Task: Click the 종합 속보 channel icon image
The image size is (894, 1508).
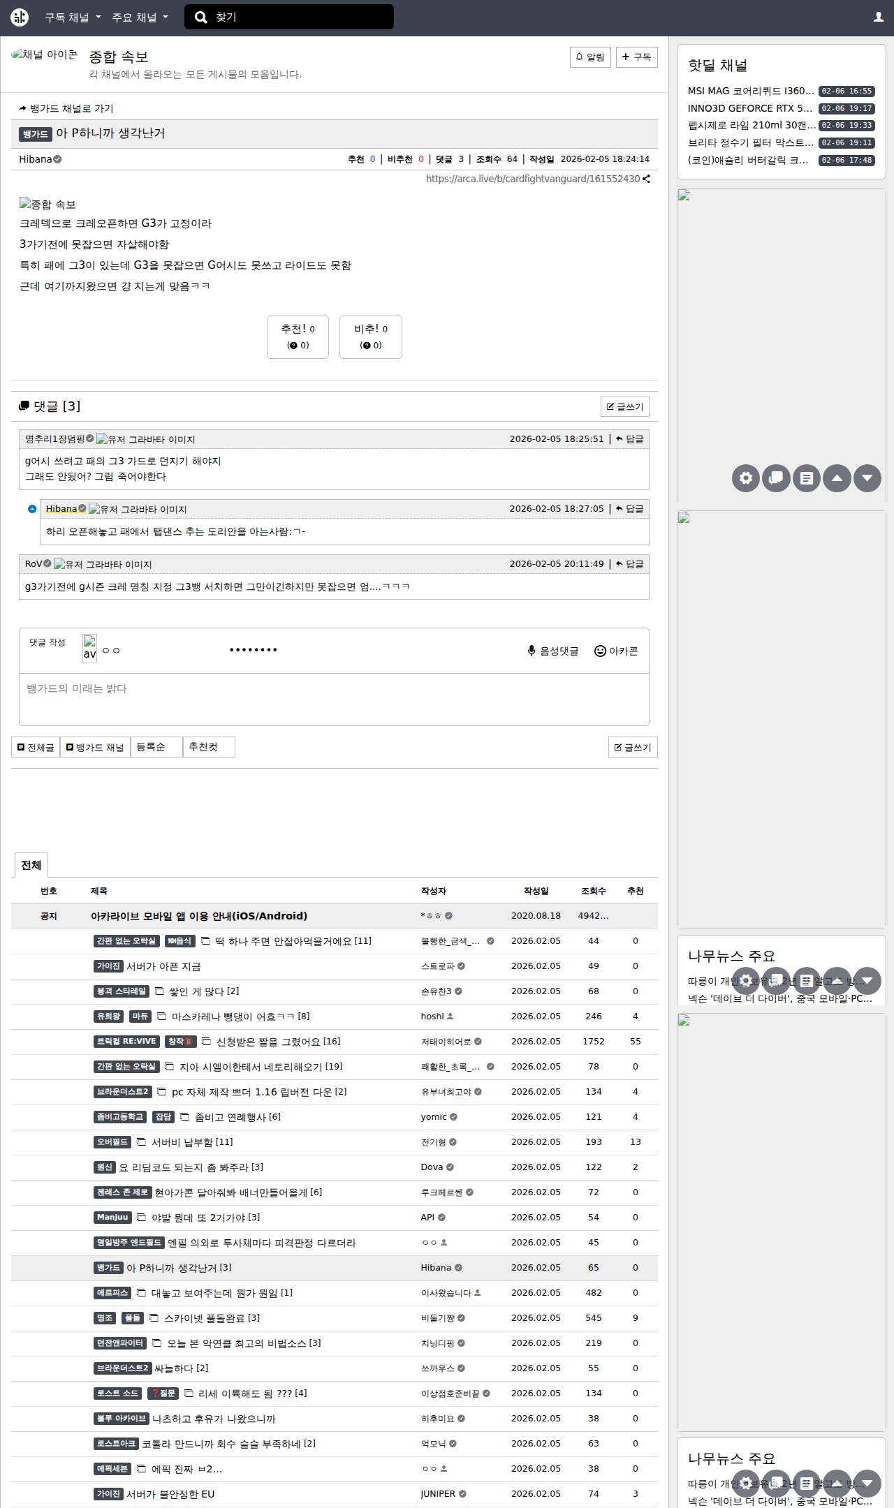Action: [45, 54]
